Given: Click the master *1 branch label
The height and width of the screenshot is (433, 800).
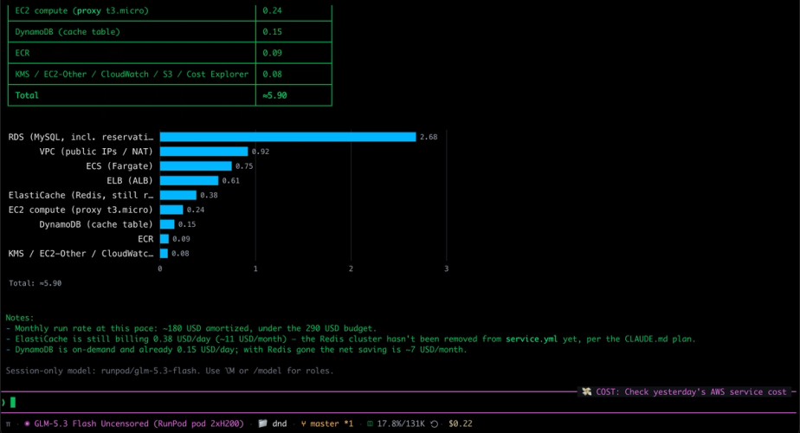Looking at the screenshot, I should pos(331,423).
